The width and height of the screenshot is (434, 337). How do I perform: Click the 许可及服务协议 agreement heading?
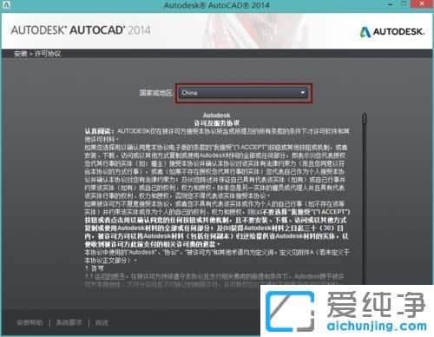click(x=217, y=123)
